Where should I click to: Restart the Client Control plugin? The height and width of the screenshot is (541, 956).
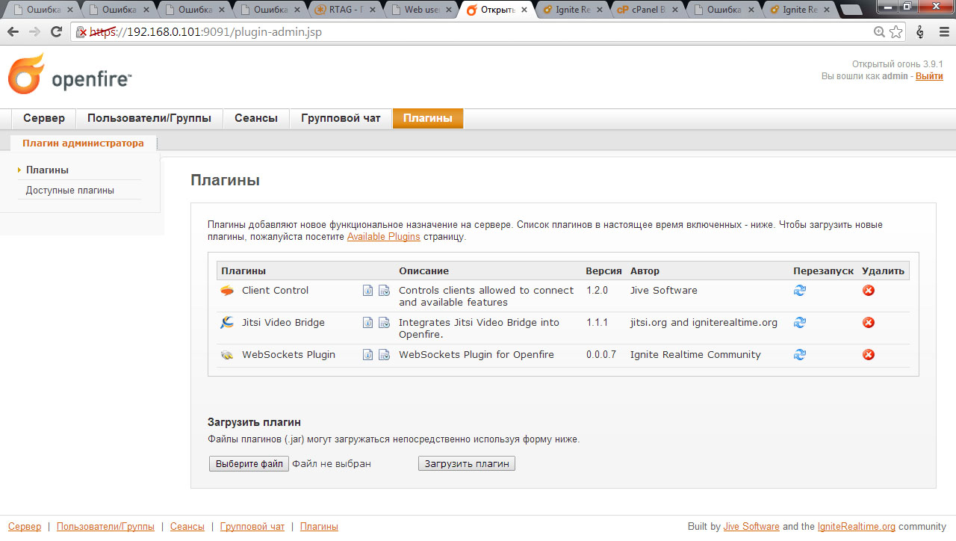click(x=800, y=291)
